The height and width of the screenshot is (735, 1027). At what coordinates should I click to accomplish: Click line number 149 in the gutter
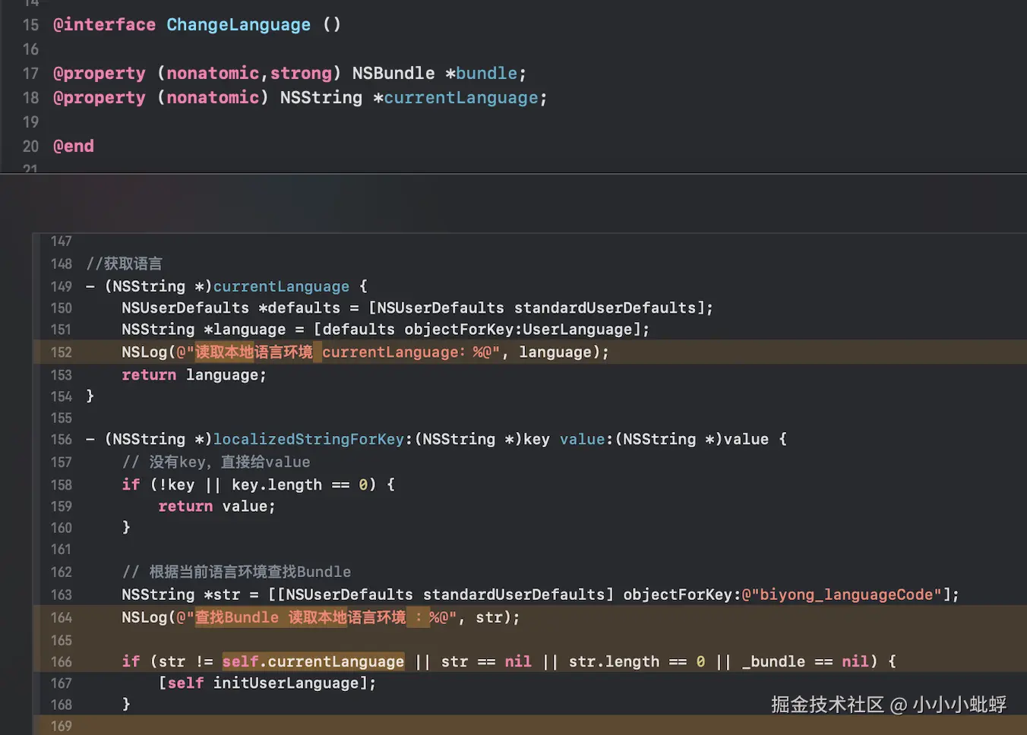(x=62, y=287)
